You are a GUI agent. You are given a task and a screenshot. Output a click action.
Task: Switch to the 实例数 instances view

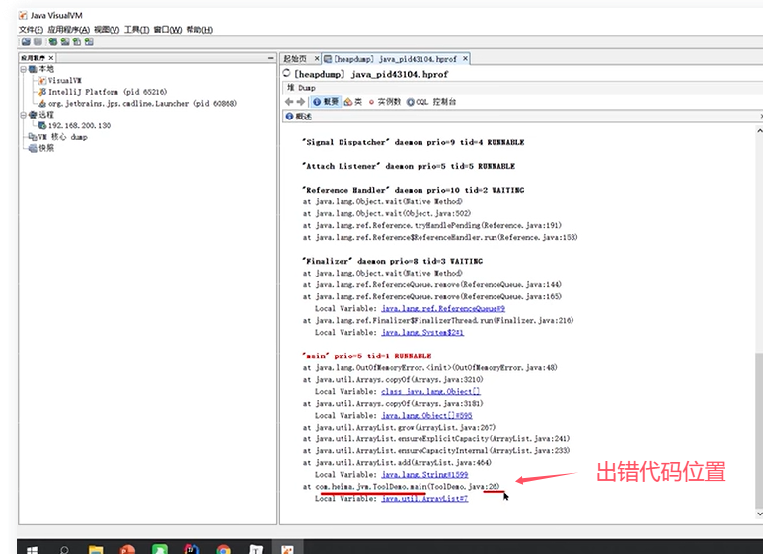coord(384,102)
